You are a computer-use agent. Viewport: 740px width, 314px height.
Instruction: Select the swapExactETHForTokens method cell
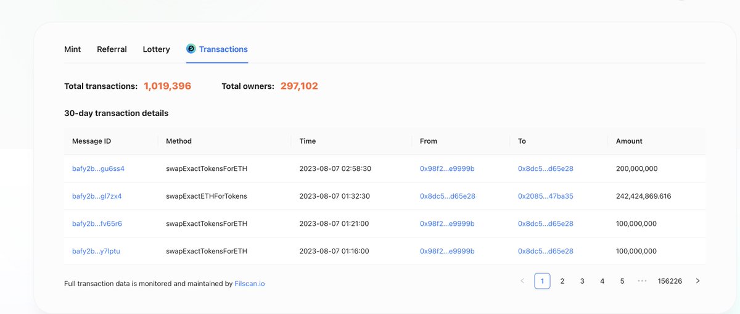coord(207,196)
